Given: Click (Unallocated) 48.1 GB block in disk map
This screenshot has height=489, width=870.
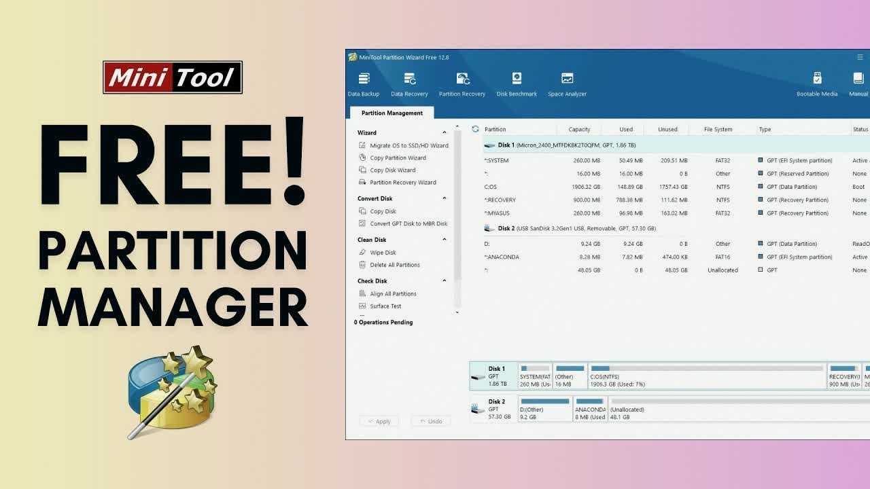Looking at the screenshot, I should pos(739,409).
